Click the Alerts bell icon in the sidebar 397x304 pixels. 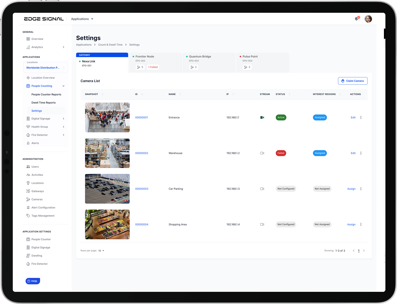tap(28, 143)
